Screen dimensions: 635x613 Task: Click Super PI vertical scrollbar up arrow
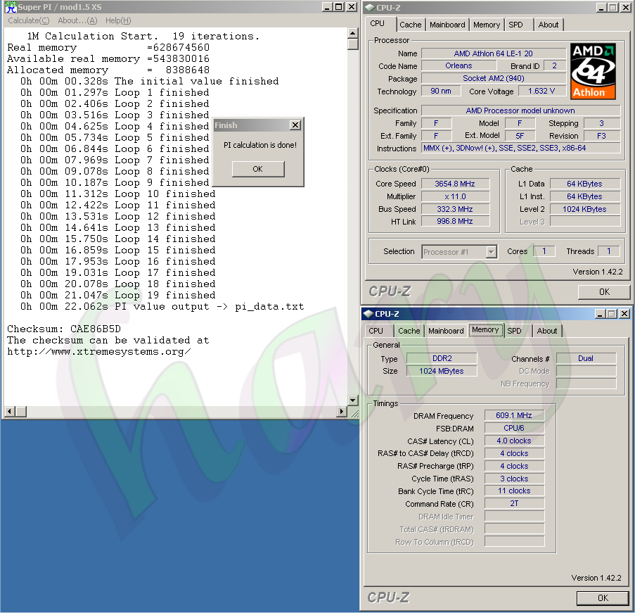pos(353,33)
